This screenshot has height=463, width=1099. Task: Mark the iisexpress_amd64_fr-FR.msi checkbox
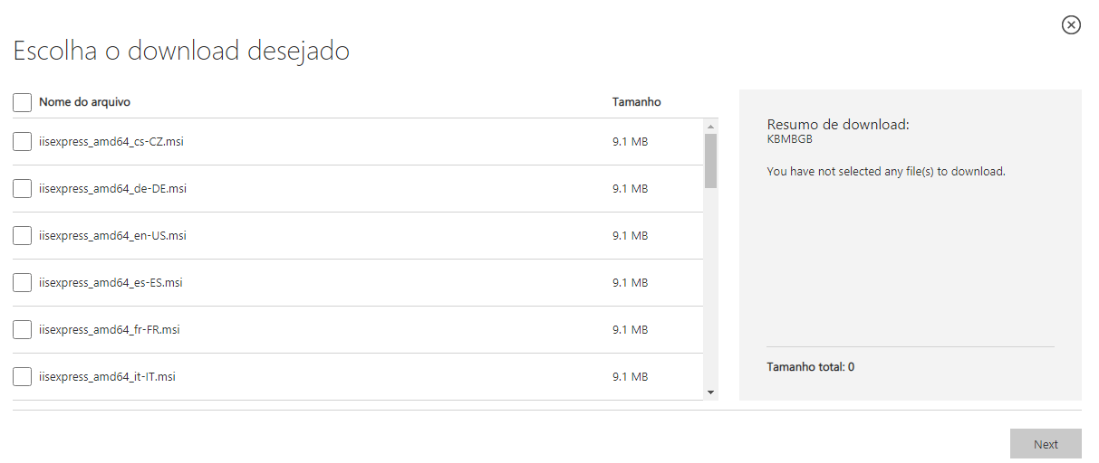[23, 330]
